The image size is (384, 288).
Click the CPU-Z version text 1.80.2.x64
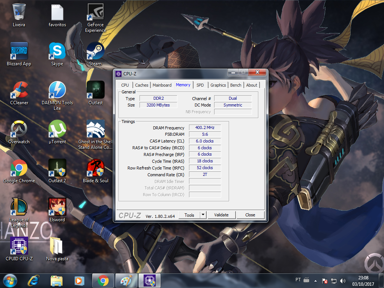pos(160,216)
